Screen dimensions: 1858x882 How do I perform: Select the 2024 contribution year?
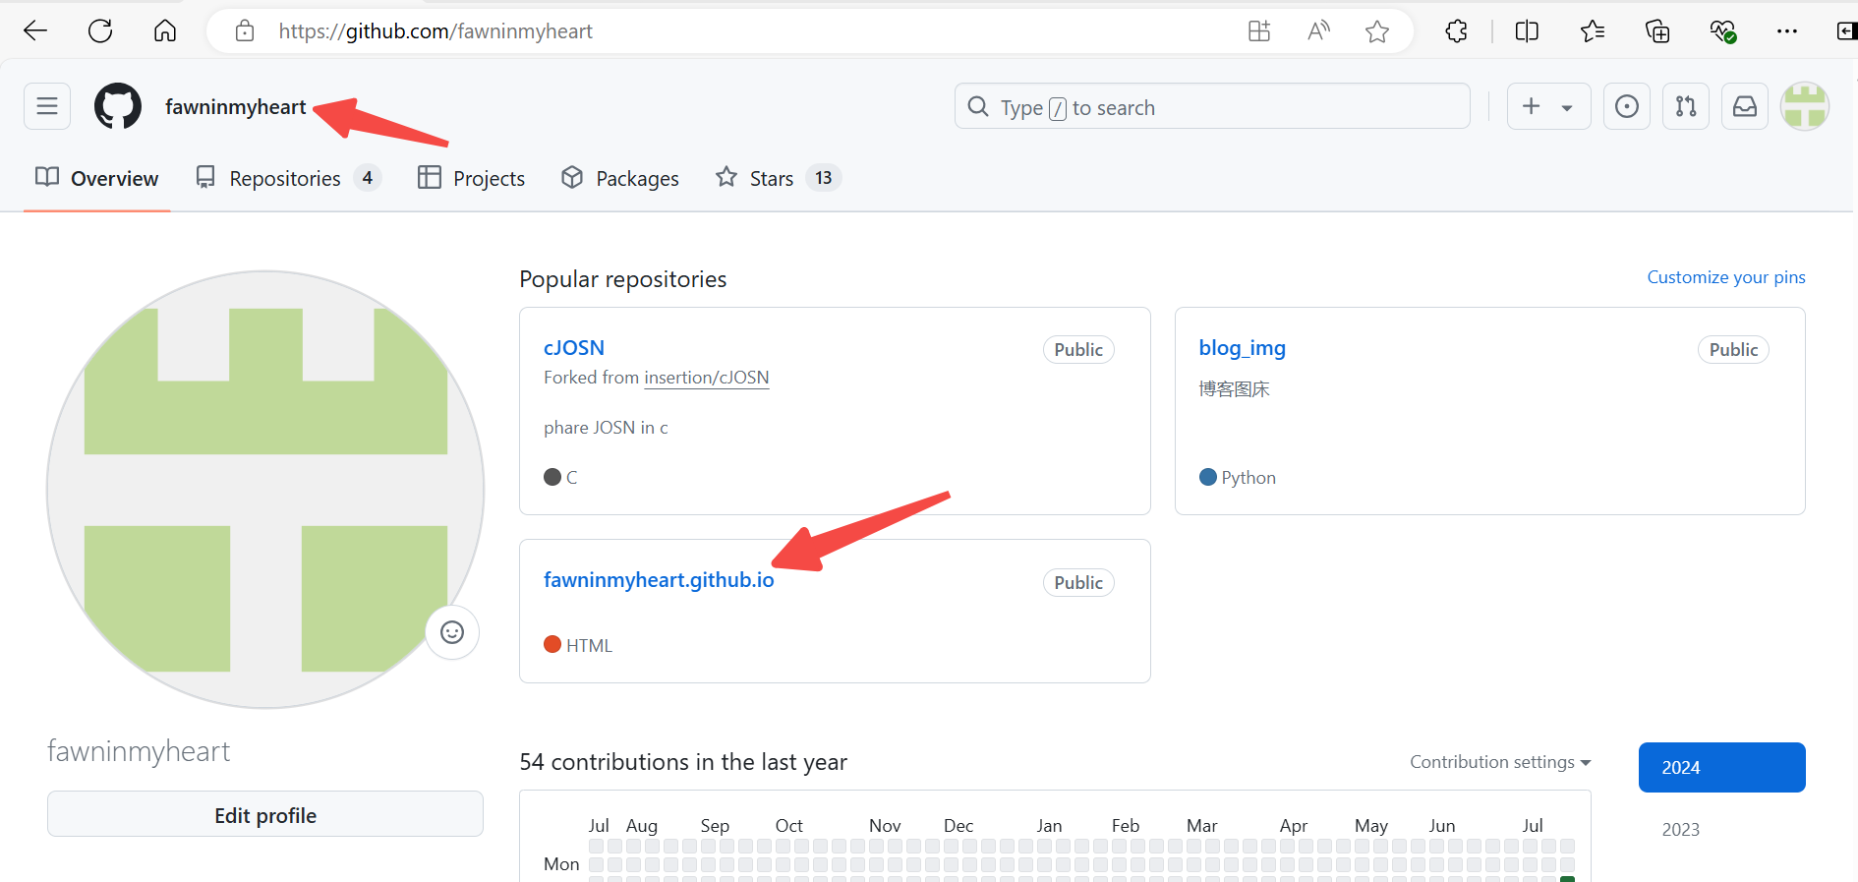[1722, 767]
